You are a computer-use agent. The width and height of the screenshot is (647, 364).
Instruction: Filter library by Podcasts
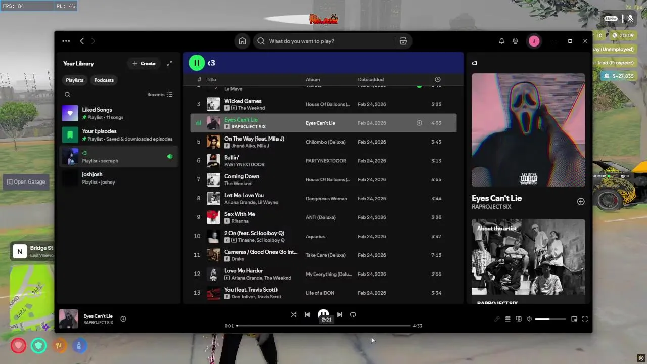[x=104, y=80]
